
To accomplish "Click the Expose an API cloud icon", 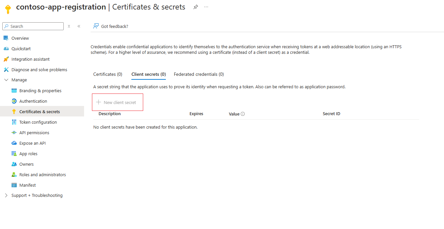I will 14,143.
